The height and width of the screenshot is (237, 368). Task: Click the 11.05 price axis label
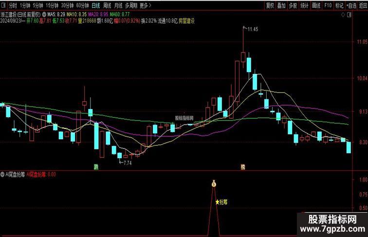362,42
